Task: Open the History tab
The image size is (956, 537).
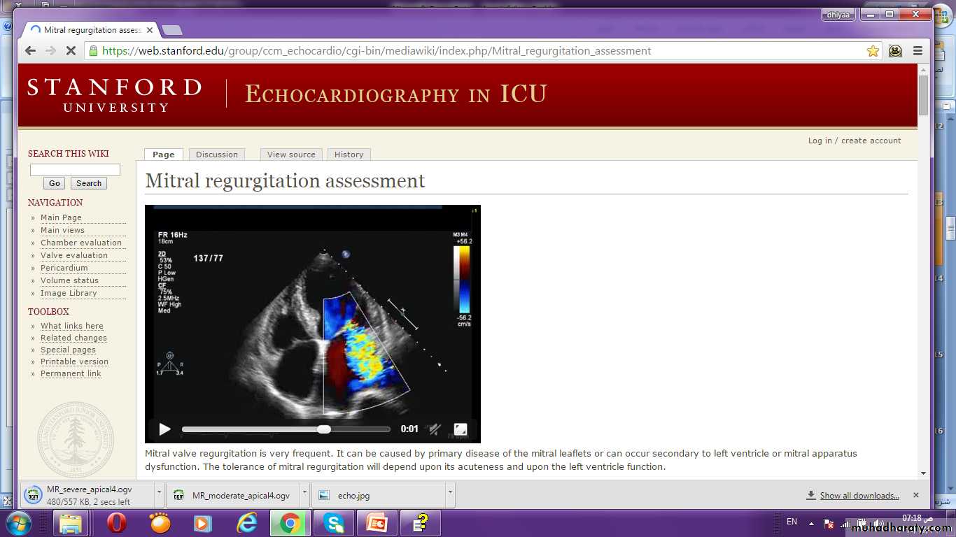Action: [349, 155]
